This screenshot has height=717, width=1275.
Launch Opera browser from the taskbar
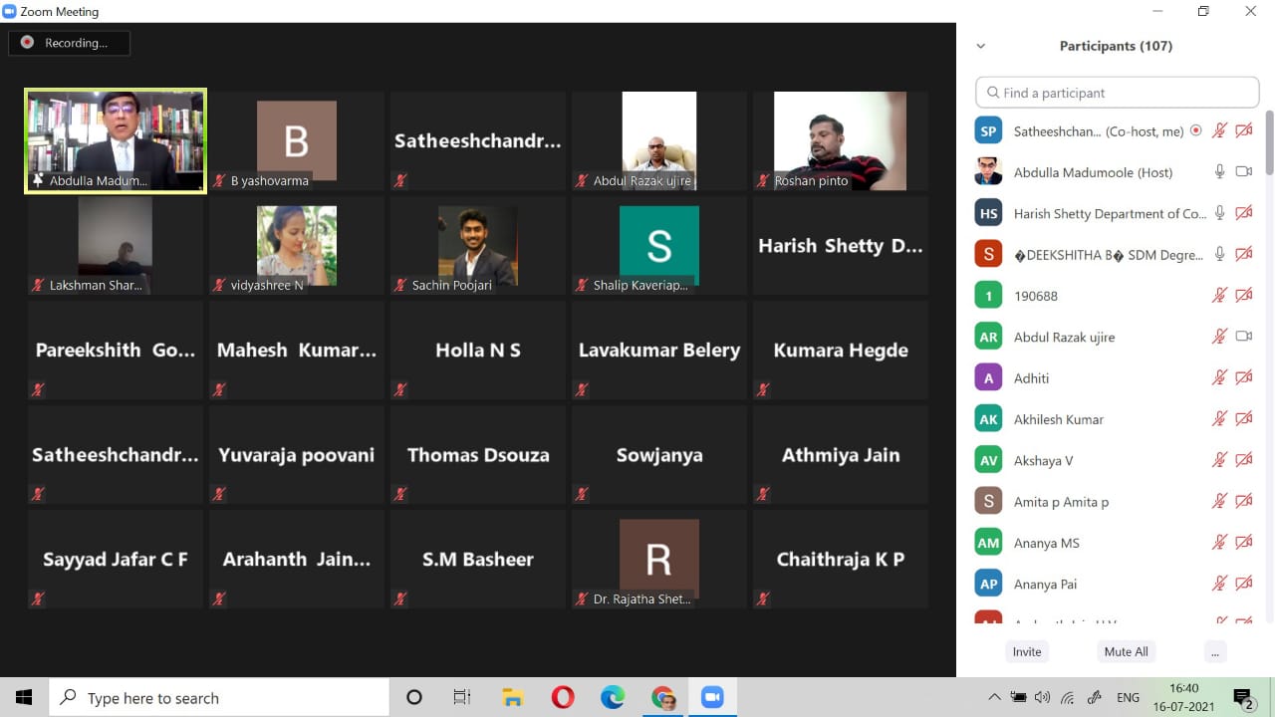coord(563,697)
